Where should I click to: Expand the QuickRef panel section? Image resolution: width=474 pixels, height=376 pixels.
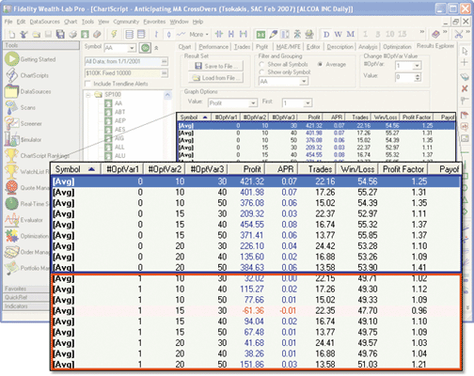coord(26,297)
